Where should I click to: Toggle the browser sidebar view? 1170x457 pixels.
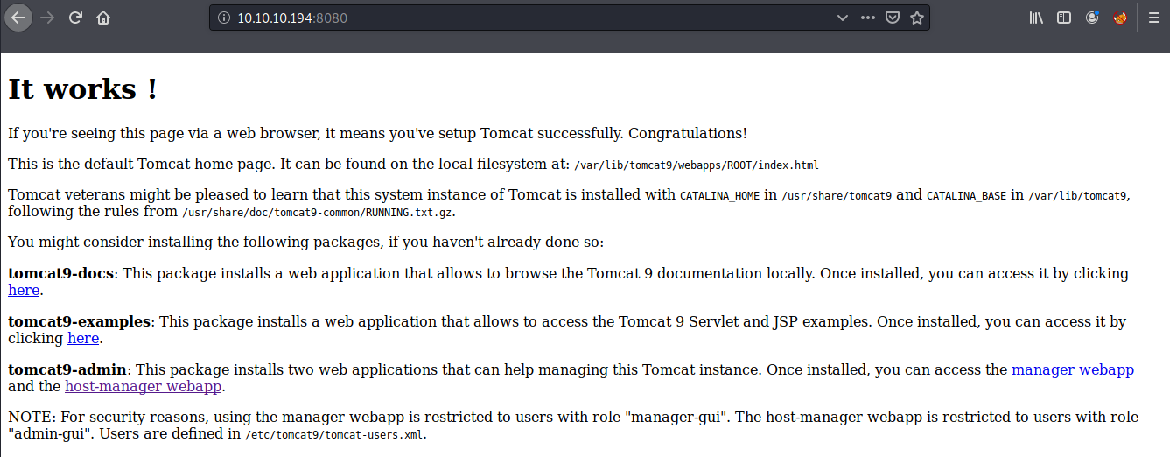(x=1064, y=18)
